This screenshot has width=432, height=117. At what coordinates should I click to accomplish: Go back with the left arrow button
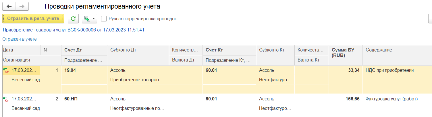coord(9,7)
